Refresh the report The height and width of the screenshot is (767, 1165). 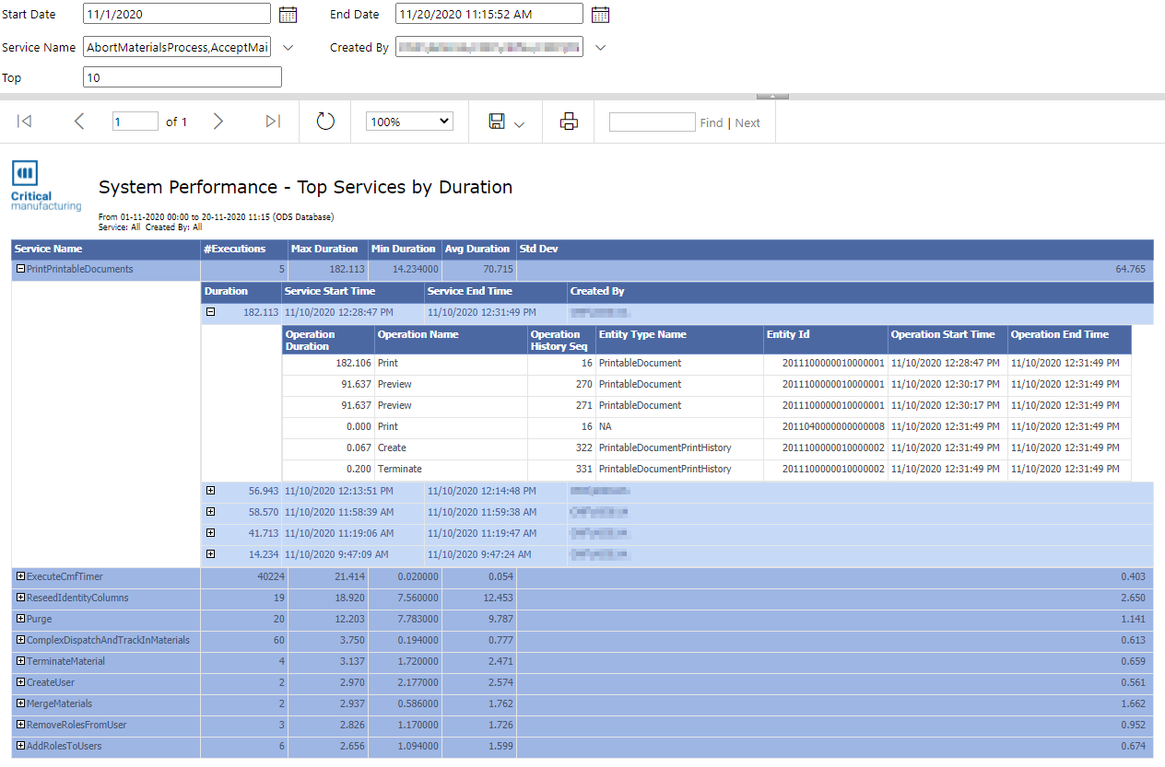tap(325, 122)
